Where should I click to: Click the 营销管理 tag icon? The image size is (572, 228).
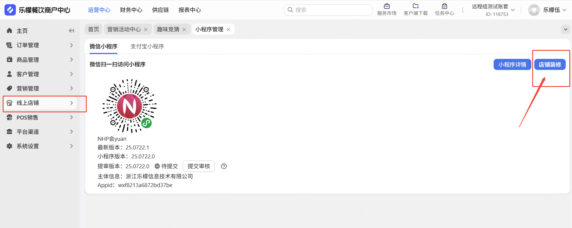click(10, 88)
